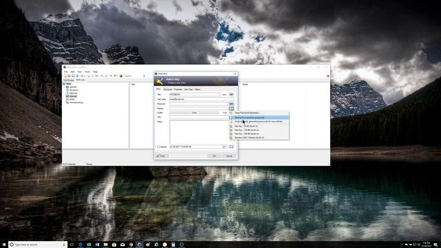Select the eMail group in tree
441x248 pixels.
click(72, 99)
